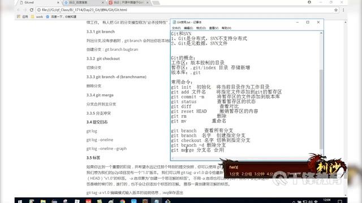Click '3.3.2 git checkout' heading in browser
The width and height of the screenshot is (362, 203).
[103, 59]
